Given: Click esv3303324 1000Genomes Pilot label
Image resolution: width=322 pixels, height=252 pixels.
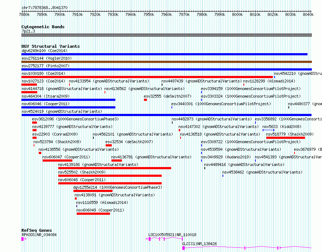Looking at the screenshot, I should coord(251,96).
